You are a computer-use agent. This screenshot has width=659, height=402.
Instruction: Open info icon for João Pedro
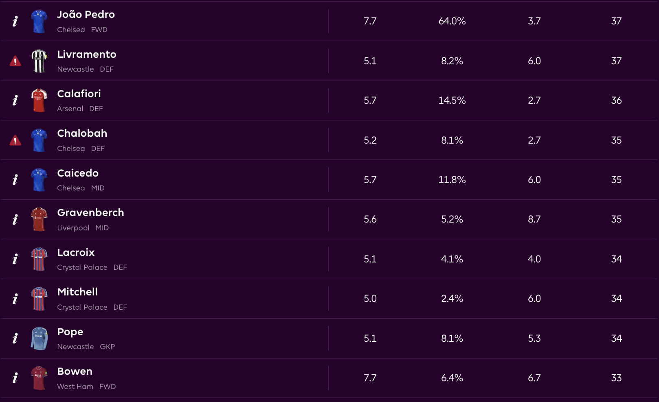click(x=15, y=21)
